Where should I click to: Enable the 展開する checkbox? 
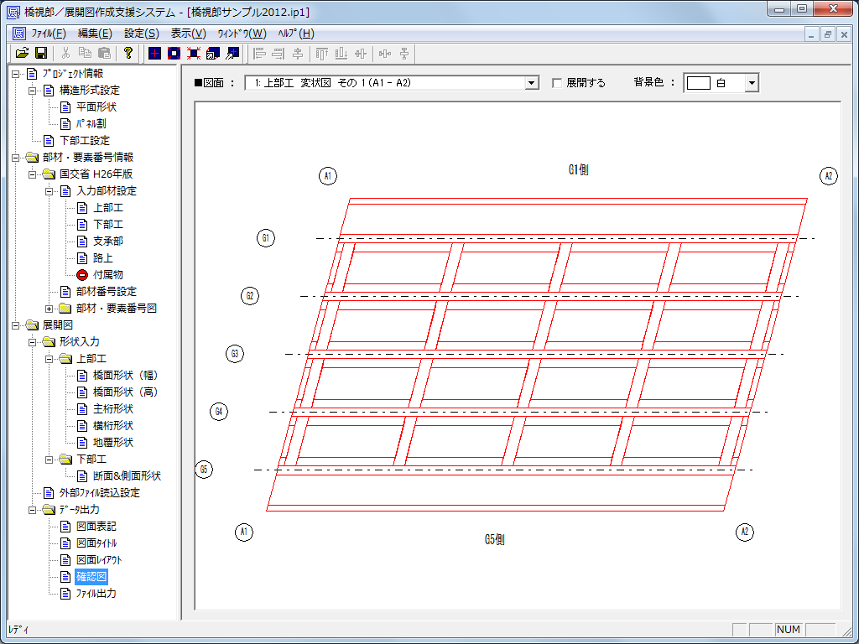pos(557,83)
